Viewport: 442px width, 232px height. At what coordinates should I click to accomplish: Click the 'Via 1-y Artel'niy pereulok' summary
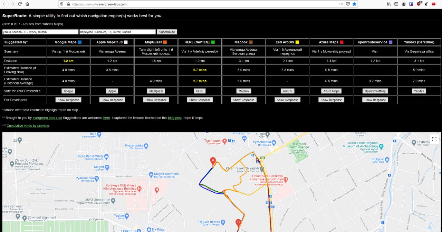(x=200, y=51)
